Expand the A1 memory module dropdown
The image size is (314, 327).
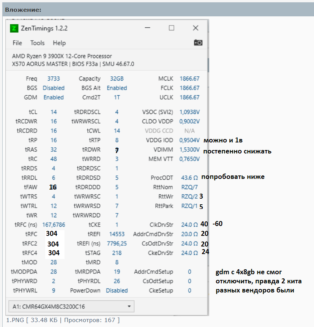click(x=71, y=306)
